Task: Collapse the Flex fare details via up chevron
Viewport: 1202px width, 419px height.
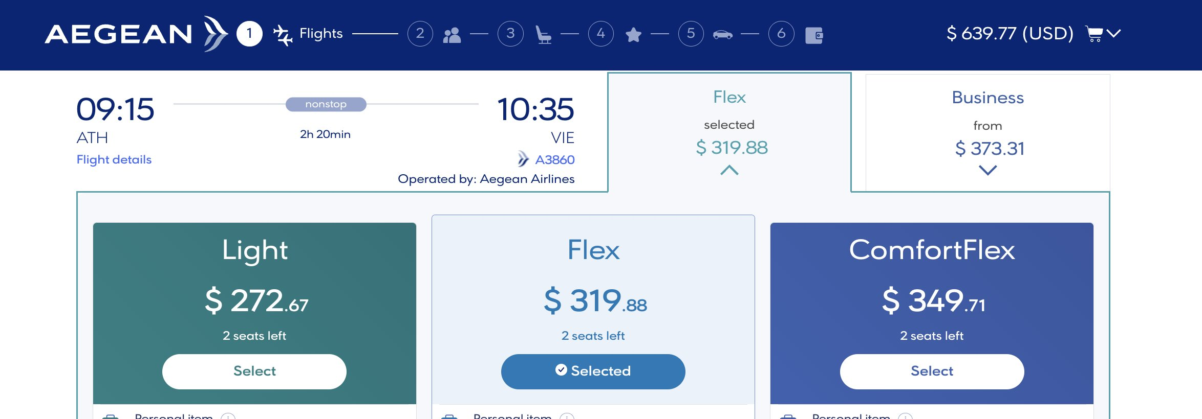Action: 729,171
